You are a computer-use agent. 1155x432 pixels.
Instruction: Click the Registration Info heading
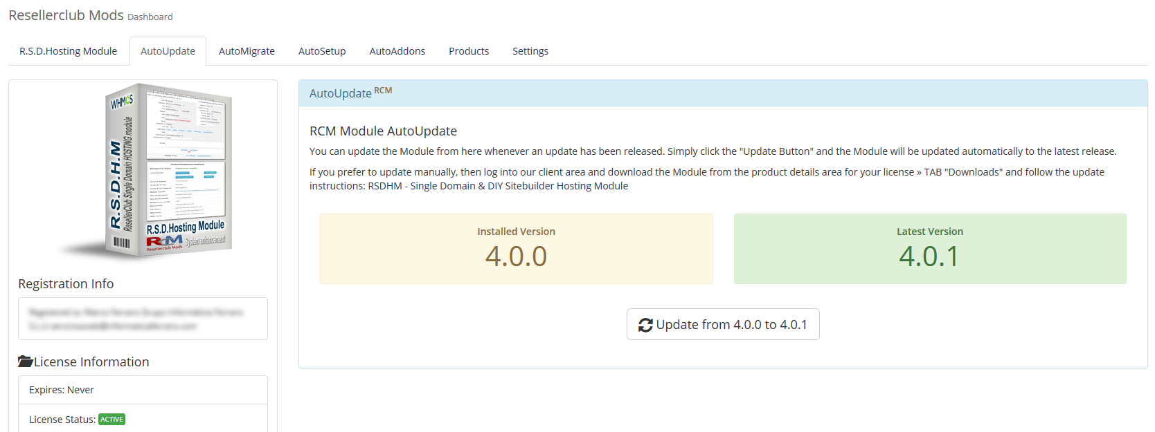66,284
